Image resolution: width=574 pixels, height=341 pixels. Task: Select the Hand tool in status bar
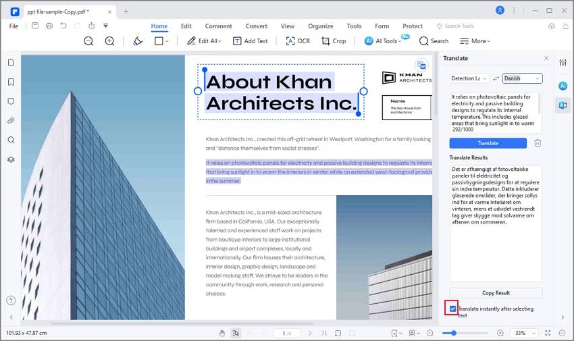[x=222, y=333]
